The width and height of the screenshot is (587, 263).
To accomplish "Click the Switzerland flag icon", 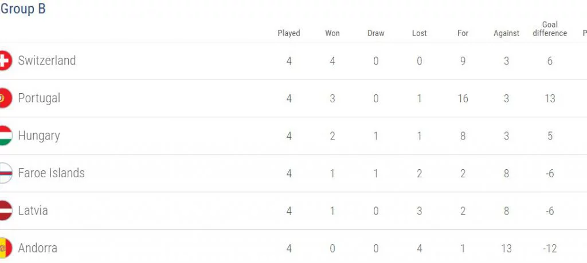I will pos(5,61).
